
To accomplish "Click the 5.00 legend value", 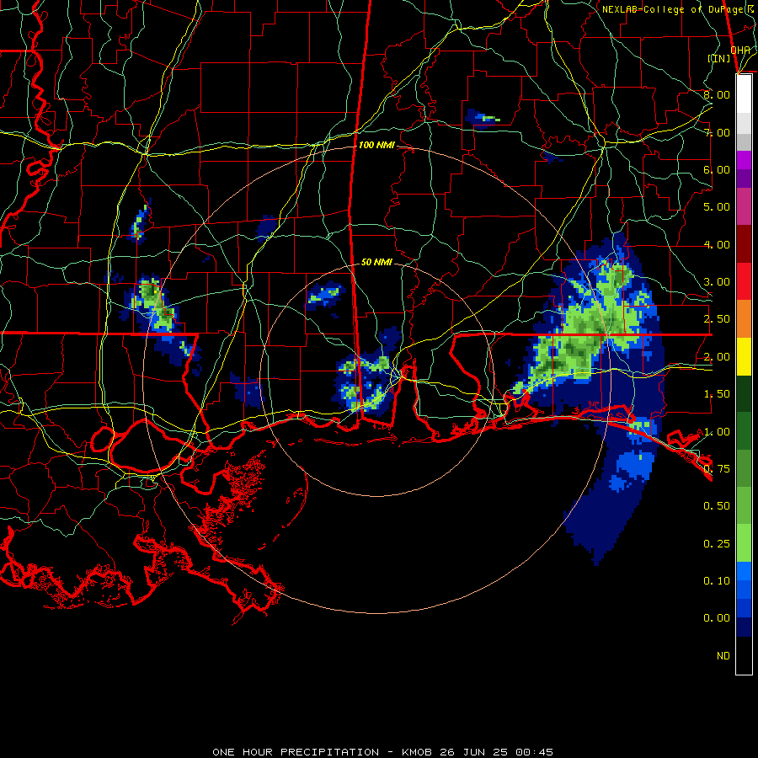I will [x=717, y=207].
